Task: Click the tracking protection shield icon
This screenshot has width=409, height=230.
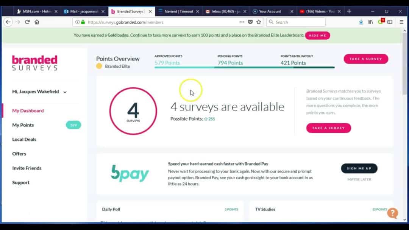Action: [x=251, y=22]
